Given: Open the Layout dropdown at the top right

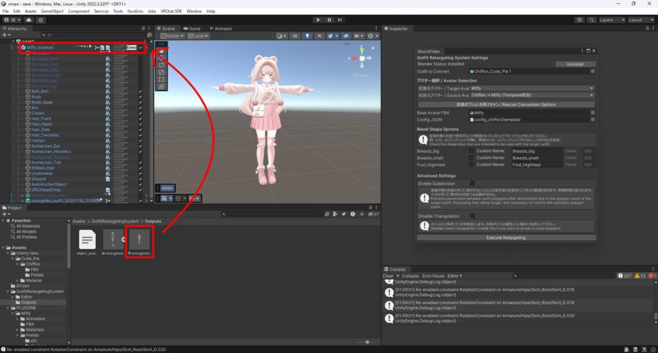Looking at the screenshot, I should [640, 20].
